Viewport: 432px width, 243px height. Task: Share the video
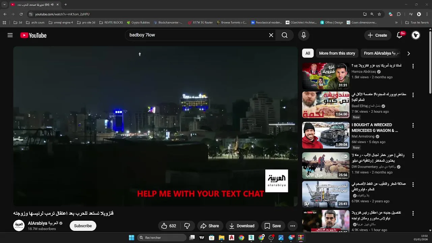pyautogui.click(x=210, y=226)
